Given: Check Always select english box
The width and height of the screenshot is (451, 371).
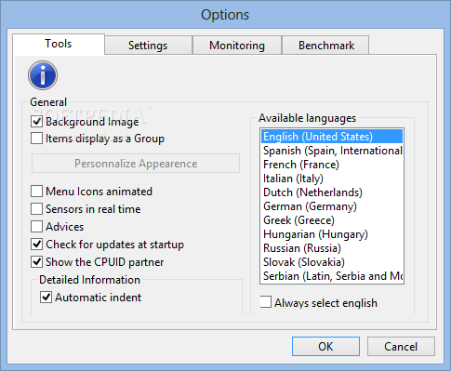Looking at the screenshot, I should tap(266, 302).
